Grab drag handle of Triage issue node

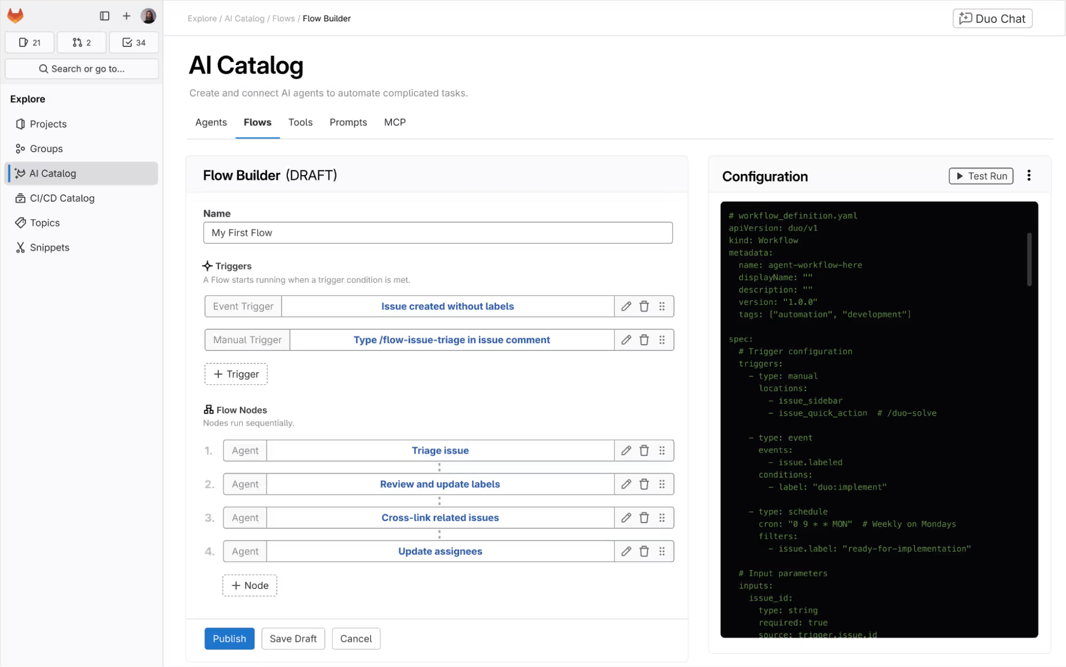pos(662,450)
